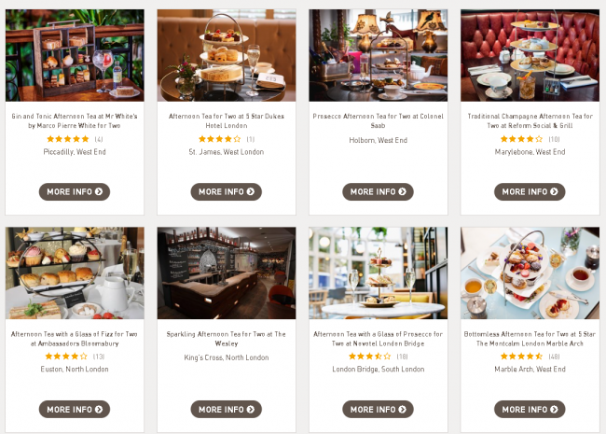The image size is (606, 434).
Task: Click the Montcalm Marble Arch tea photo
Action: pyautogui.click(x=530, y=273)
